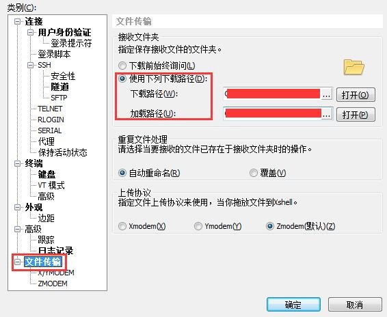Click the 确定 button
Screen dimensions: 387x317
tap(293, 305)
